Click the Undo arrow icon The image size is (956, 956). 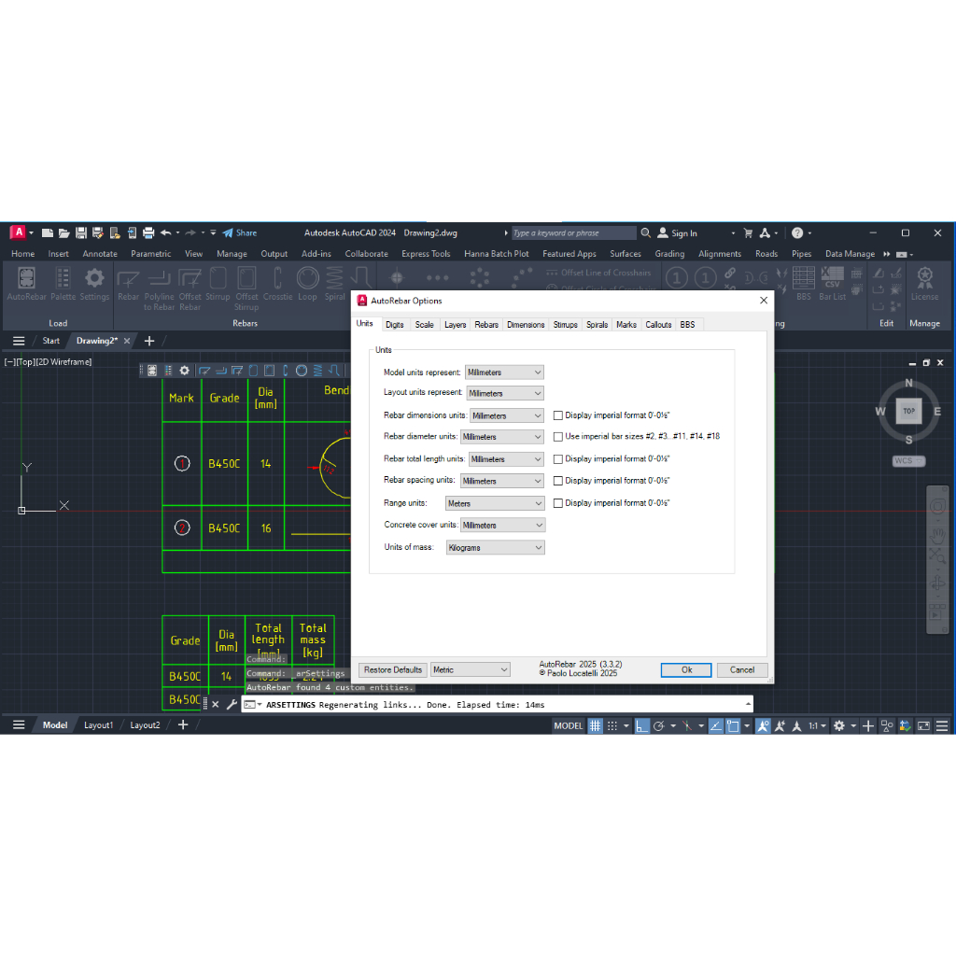tap(166, 232)
